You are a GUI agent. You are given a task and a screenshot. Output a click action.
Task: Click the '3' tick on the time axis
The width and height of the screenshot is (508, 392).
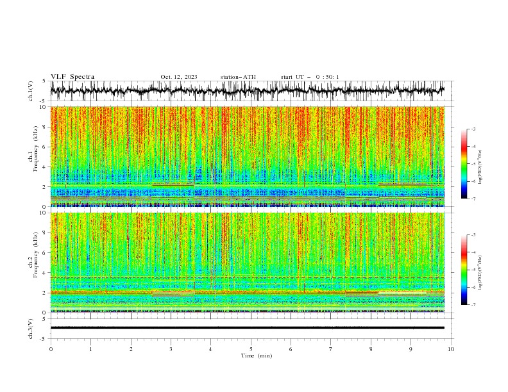(171, 349)
